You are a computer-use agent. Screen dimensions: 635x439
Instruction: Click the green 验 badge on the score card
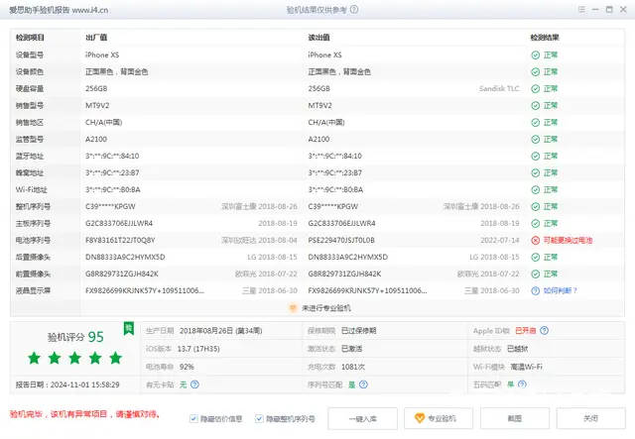coord(129,328)
